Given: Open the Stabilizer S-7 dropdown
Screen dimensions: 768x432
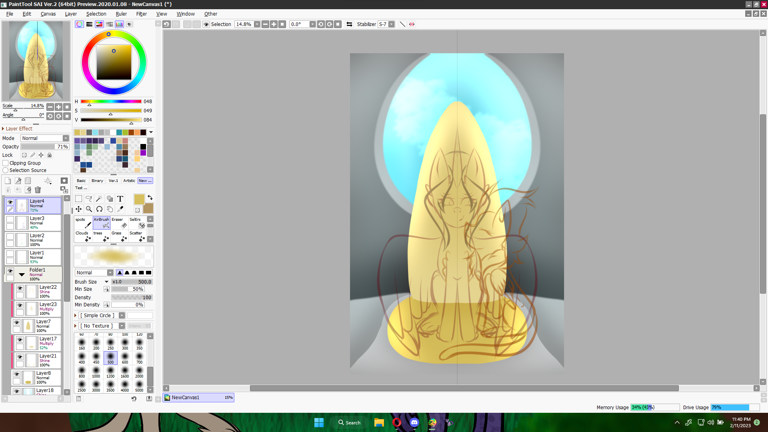Looking at the screenshot, I should click(x=392, y=24).
